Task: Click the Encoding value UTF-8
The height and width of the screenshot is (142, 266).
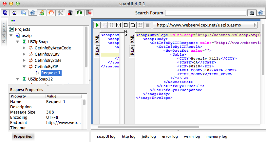Action: [x=52, y=117]
